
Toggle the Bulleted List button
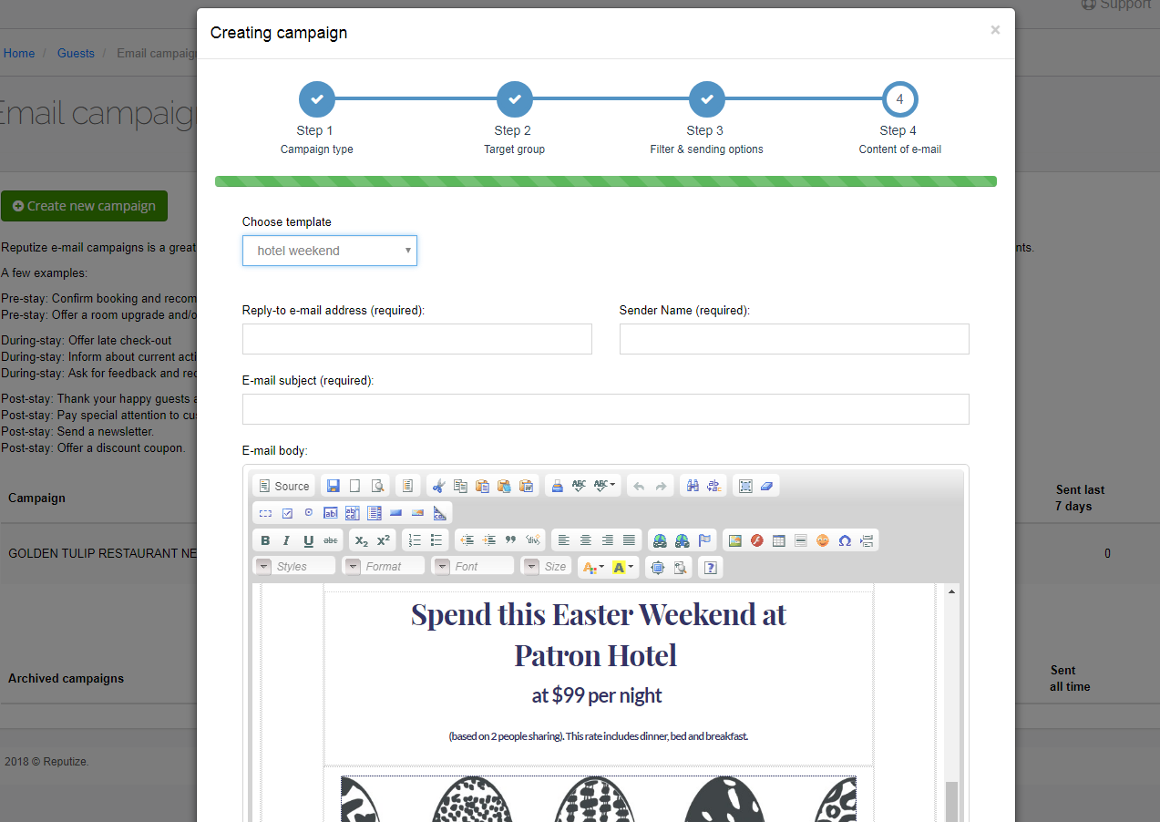click(x=436, y=540)
